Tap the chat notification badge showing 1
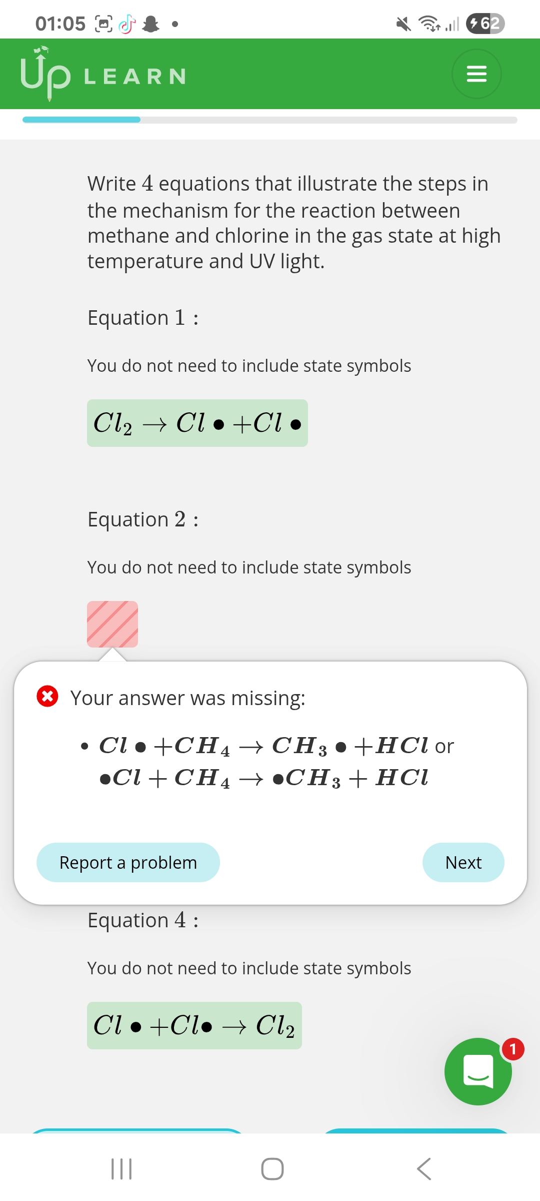 click(512, 1049)
